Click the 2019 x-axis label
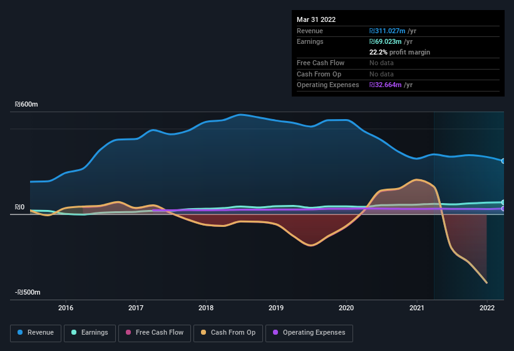This screenshot has height=351, width=514. point(276,308)
